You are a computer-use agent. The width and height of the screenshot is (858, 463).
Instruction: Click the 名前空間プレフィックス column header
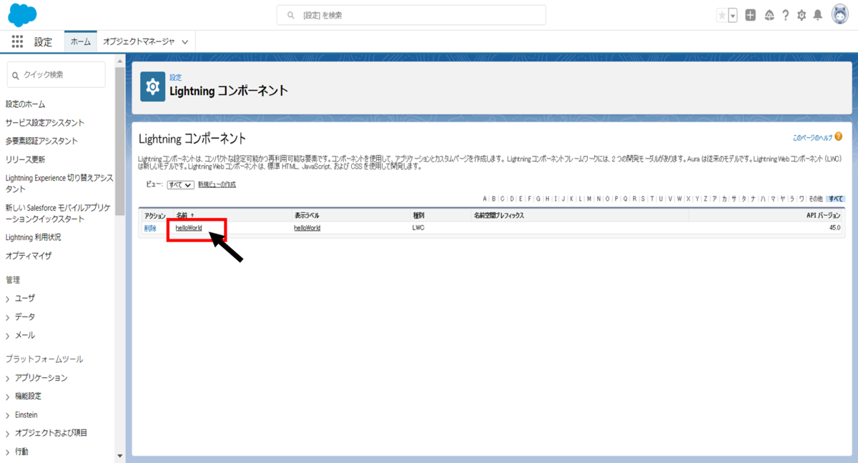point(499,215)
